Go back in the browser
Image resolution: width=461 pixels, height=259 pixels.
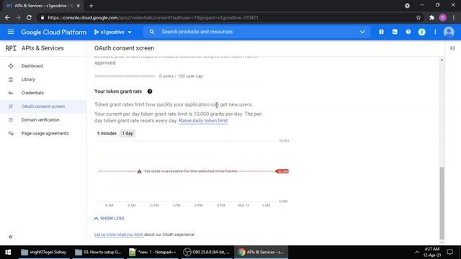click(7, 17)
